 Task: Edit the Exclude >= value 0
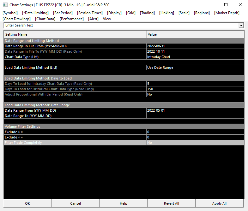(195, 132)
